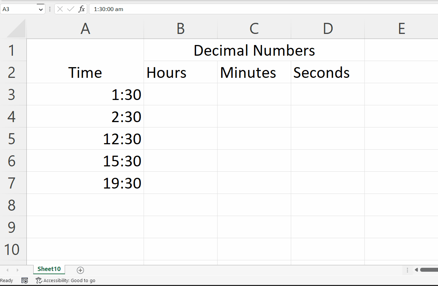Click the previous sheet navigation arrow
Image resolution: width=438 pixels, height=286 pixels.
coord(8,270)
